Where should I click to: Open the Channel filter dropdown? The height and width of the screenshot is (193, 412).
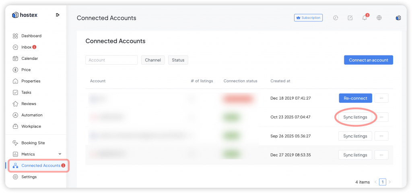coord(153,60)
